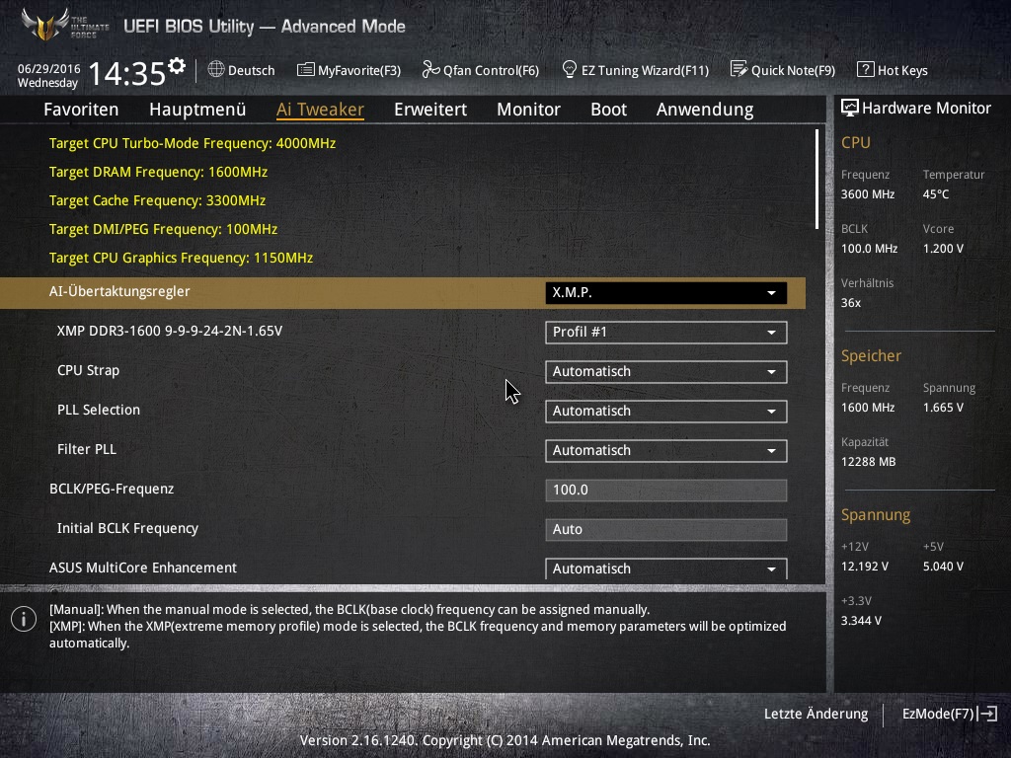Open the XMP Profil #1 dropdown
Image resolution: width=1011 pixels, height=758 pixels.
point(666,332)
